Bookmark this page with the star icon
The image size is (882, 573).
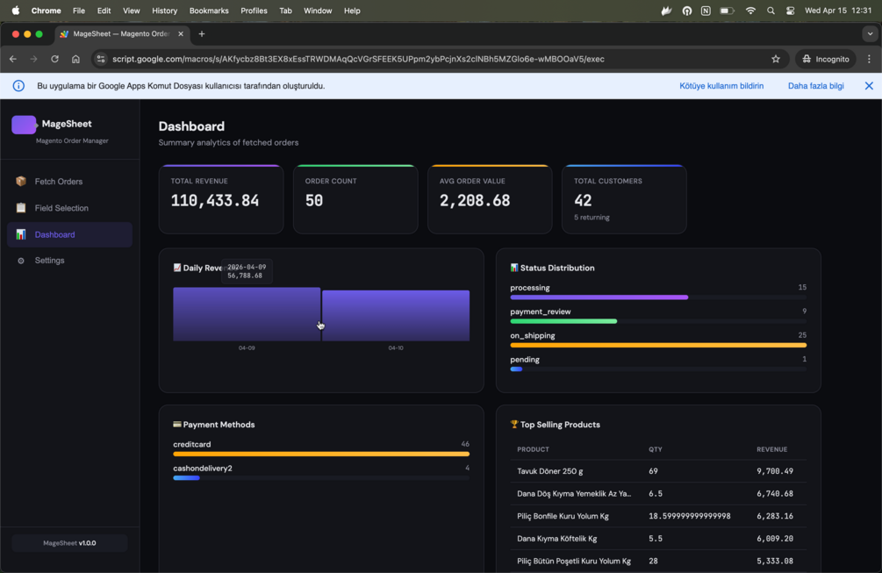pos(776,59)
